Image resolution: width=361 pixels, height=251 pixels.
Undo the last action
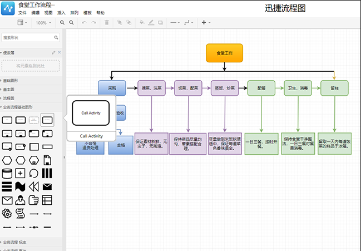point(84,23)
